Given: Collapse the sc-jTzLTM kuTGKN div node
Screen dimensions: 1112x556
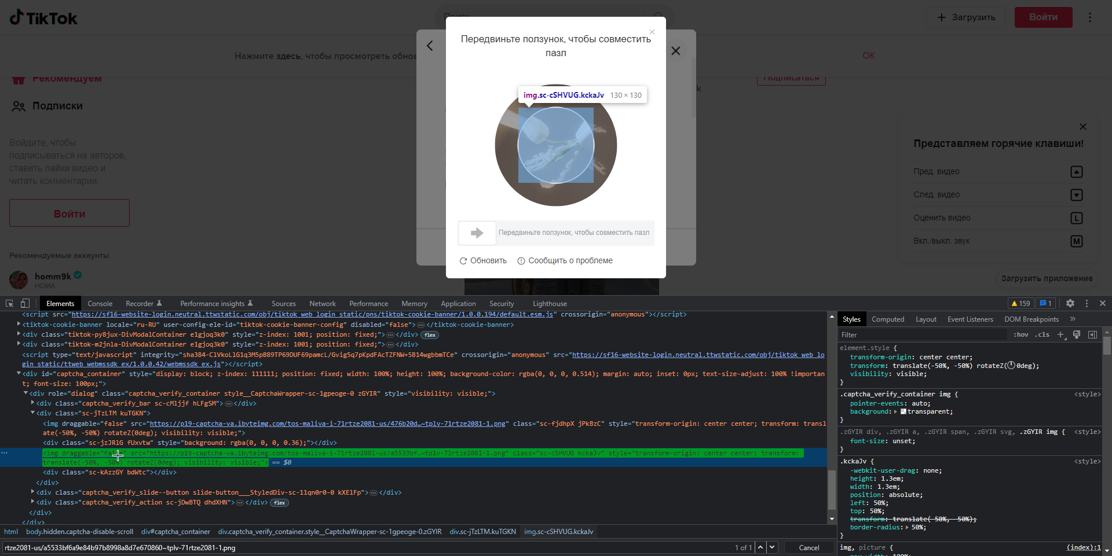Looking at the screenshot, I should click(x=33, y=413).
